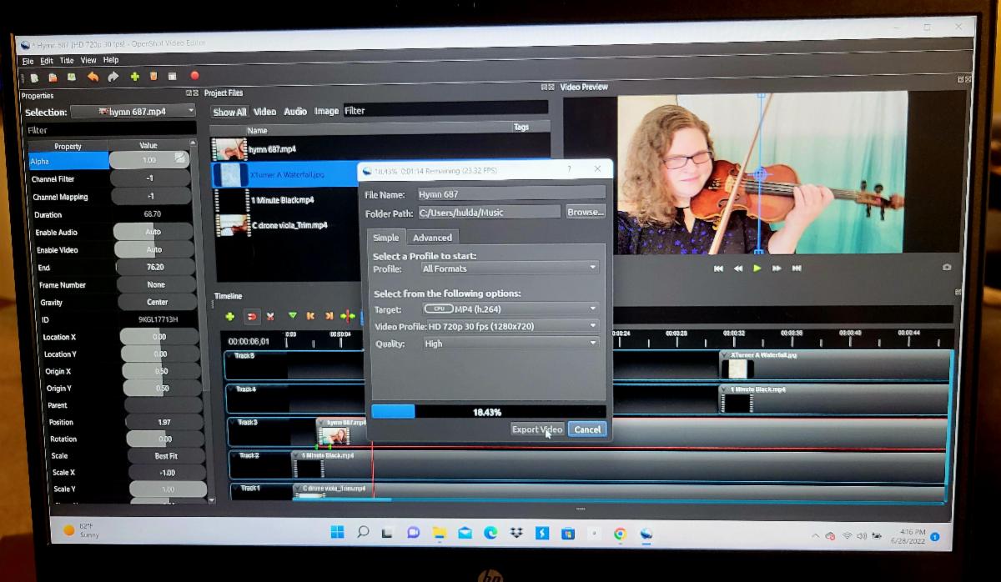This screenshot has height=582, width=1001.
Task: Switch to the Advanced export tab
Action: (432, 238)
